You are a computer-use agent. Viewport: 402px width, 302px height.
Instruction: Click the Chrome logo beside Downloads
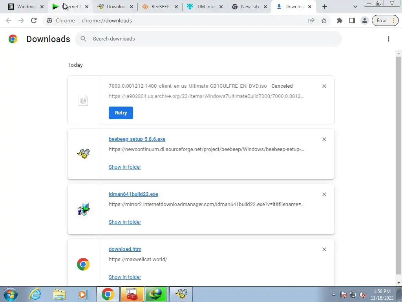click(x=13, y=39)
